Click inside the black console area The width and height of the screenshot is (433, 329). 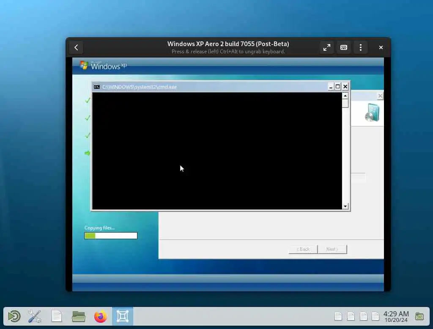[217, 151]
